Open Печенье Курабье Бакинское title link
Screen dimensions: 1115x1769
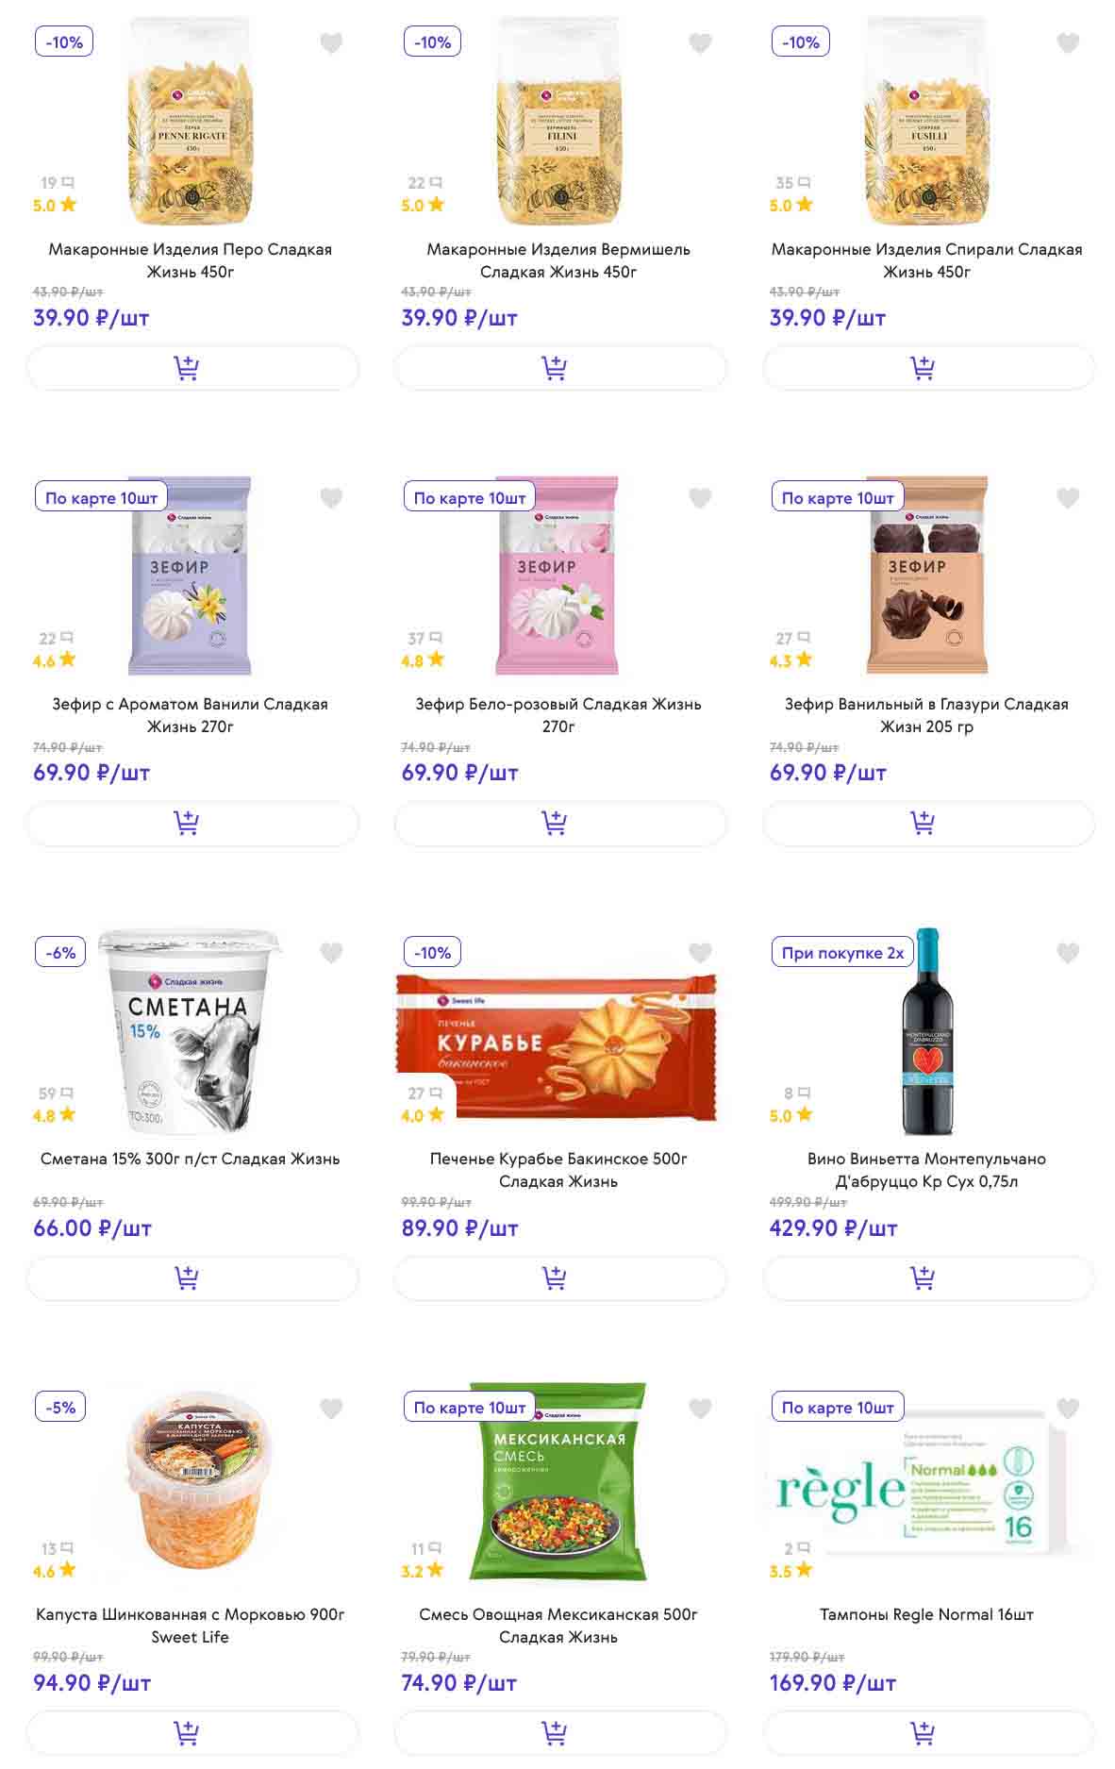coord(558,1170)
